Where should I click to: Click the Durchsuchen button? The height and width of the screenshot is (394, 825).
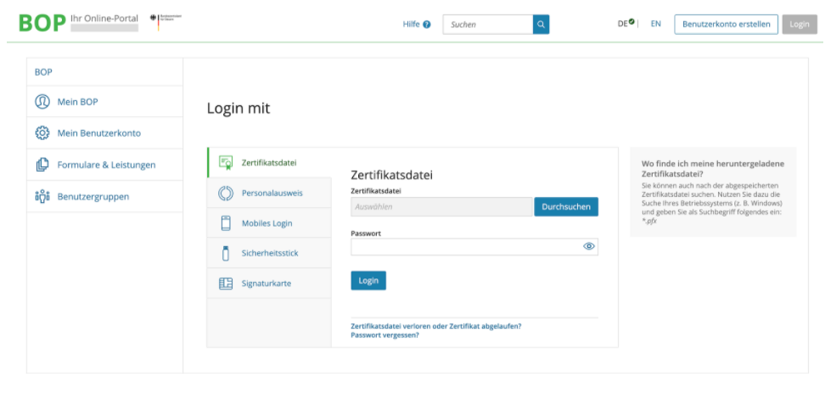(x=566, y=206)
